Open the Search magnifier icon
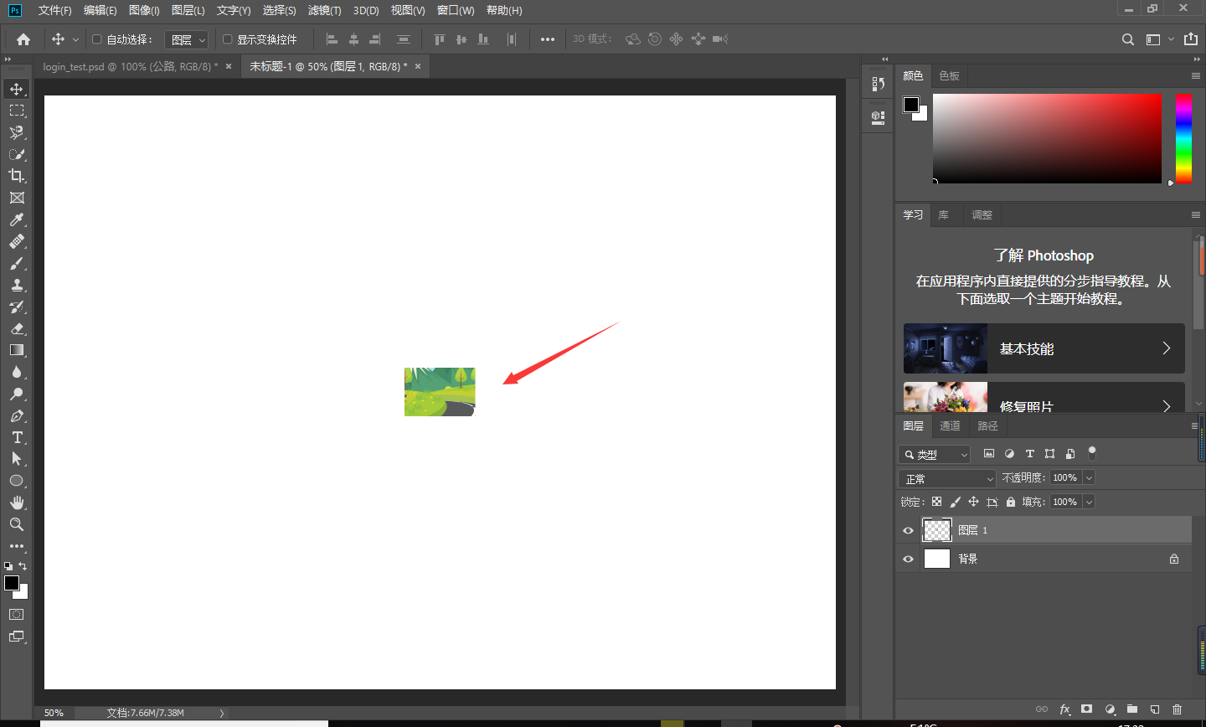 (1128, 39)
